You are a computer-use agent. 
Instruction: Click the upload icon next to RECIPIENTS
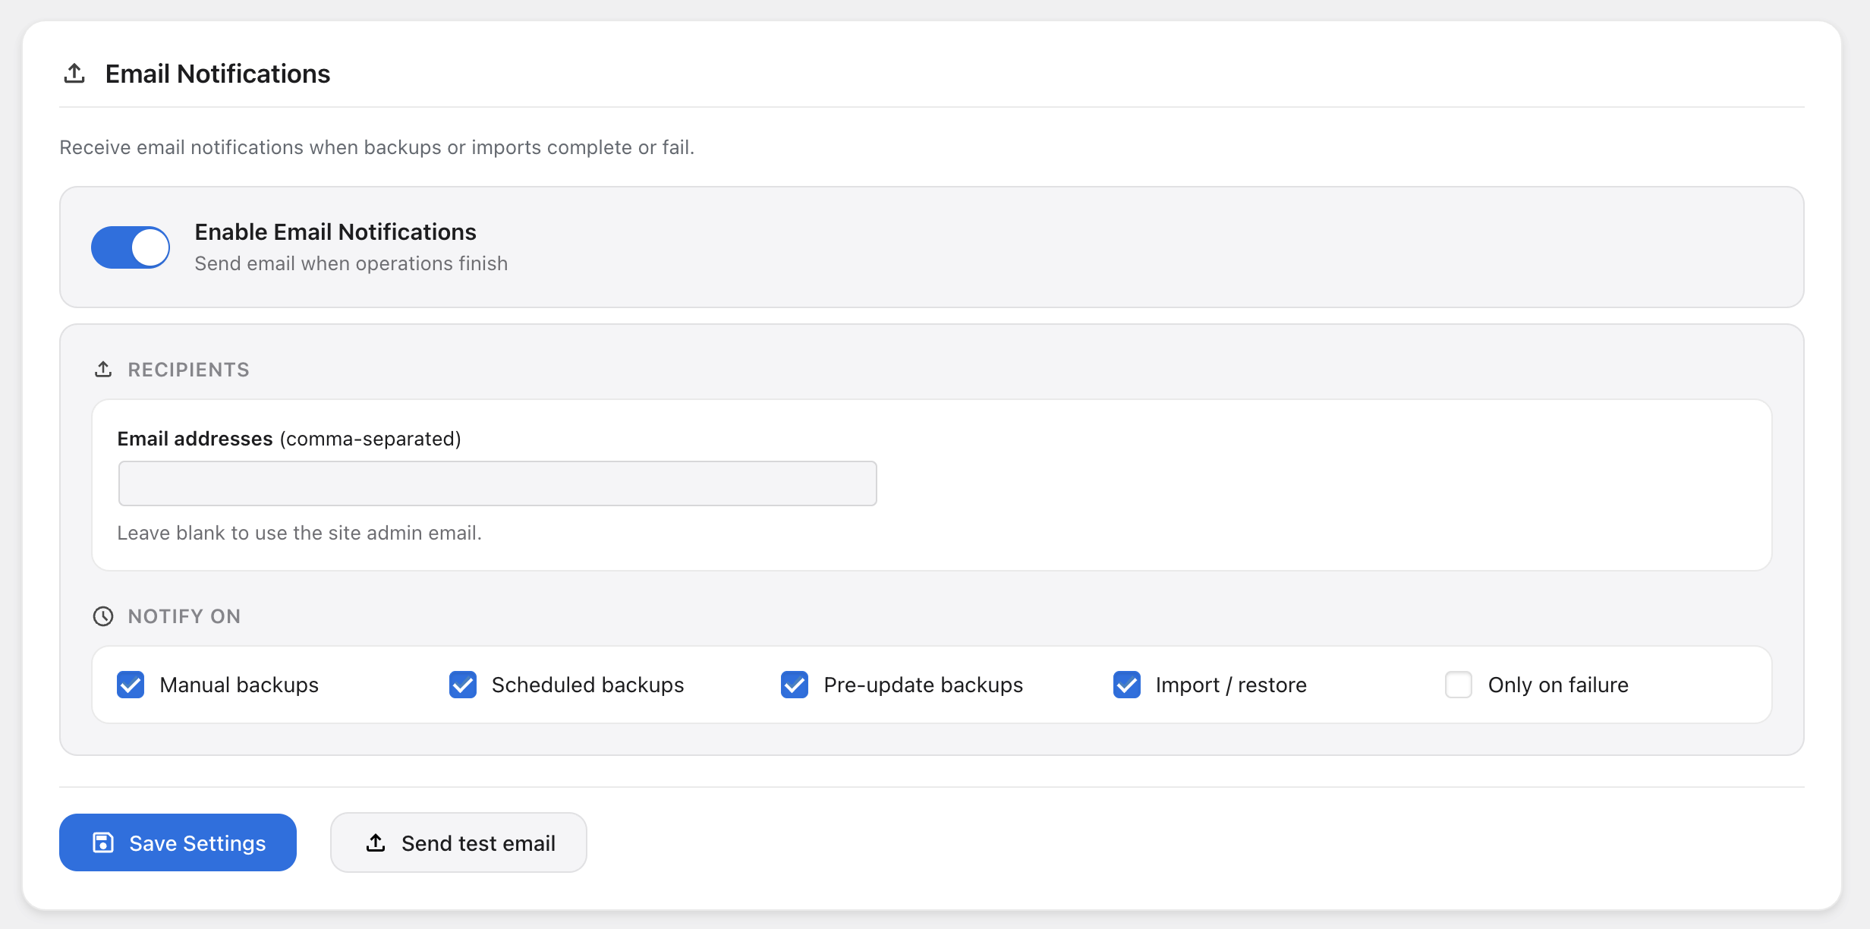click(x=104, y=369)
